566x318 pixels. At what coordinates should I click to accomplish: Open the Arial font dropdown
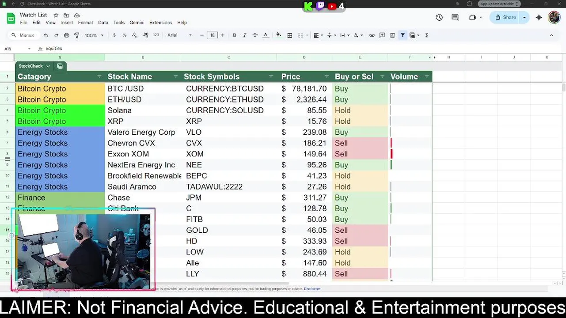click(179, 35)
